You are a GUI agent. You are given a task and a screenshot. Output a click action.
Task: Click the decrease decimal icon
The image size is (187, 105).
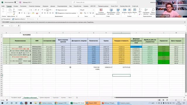[93, 13]
